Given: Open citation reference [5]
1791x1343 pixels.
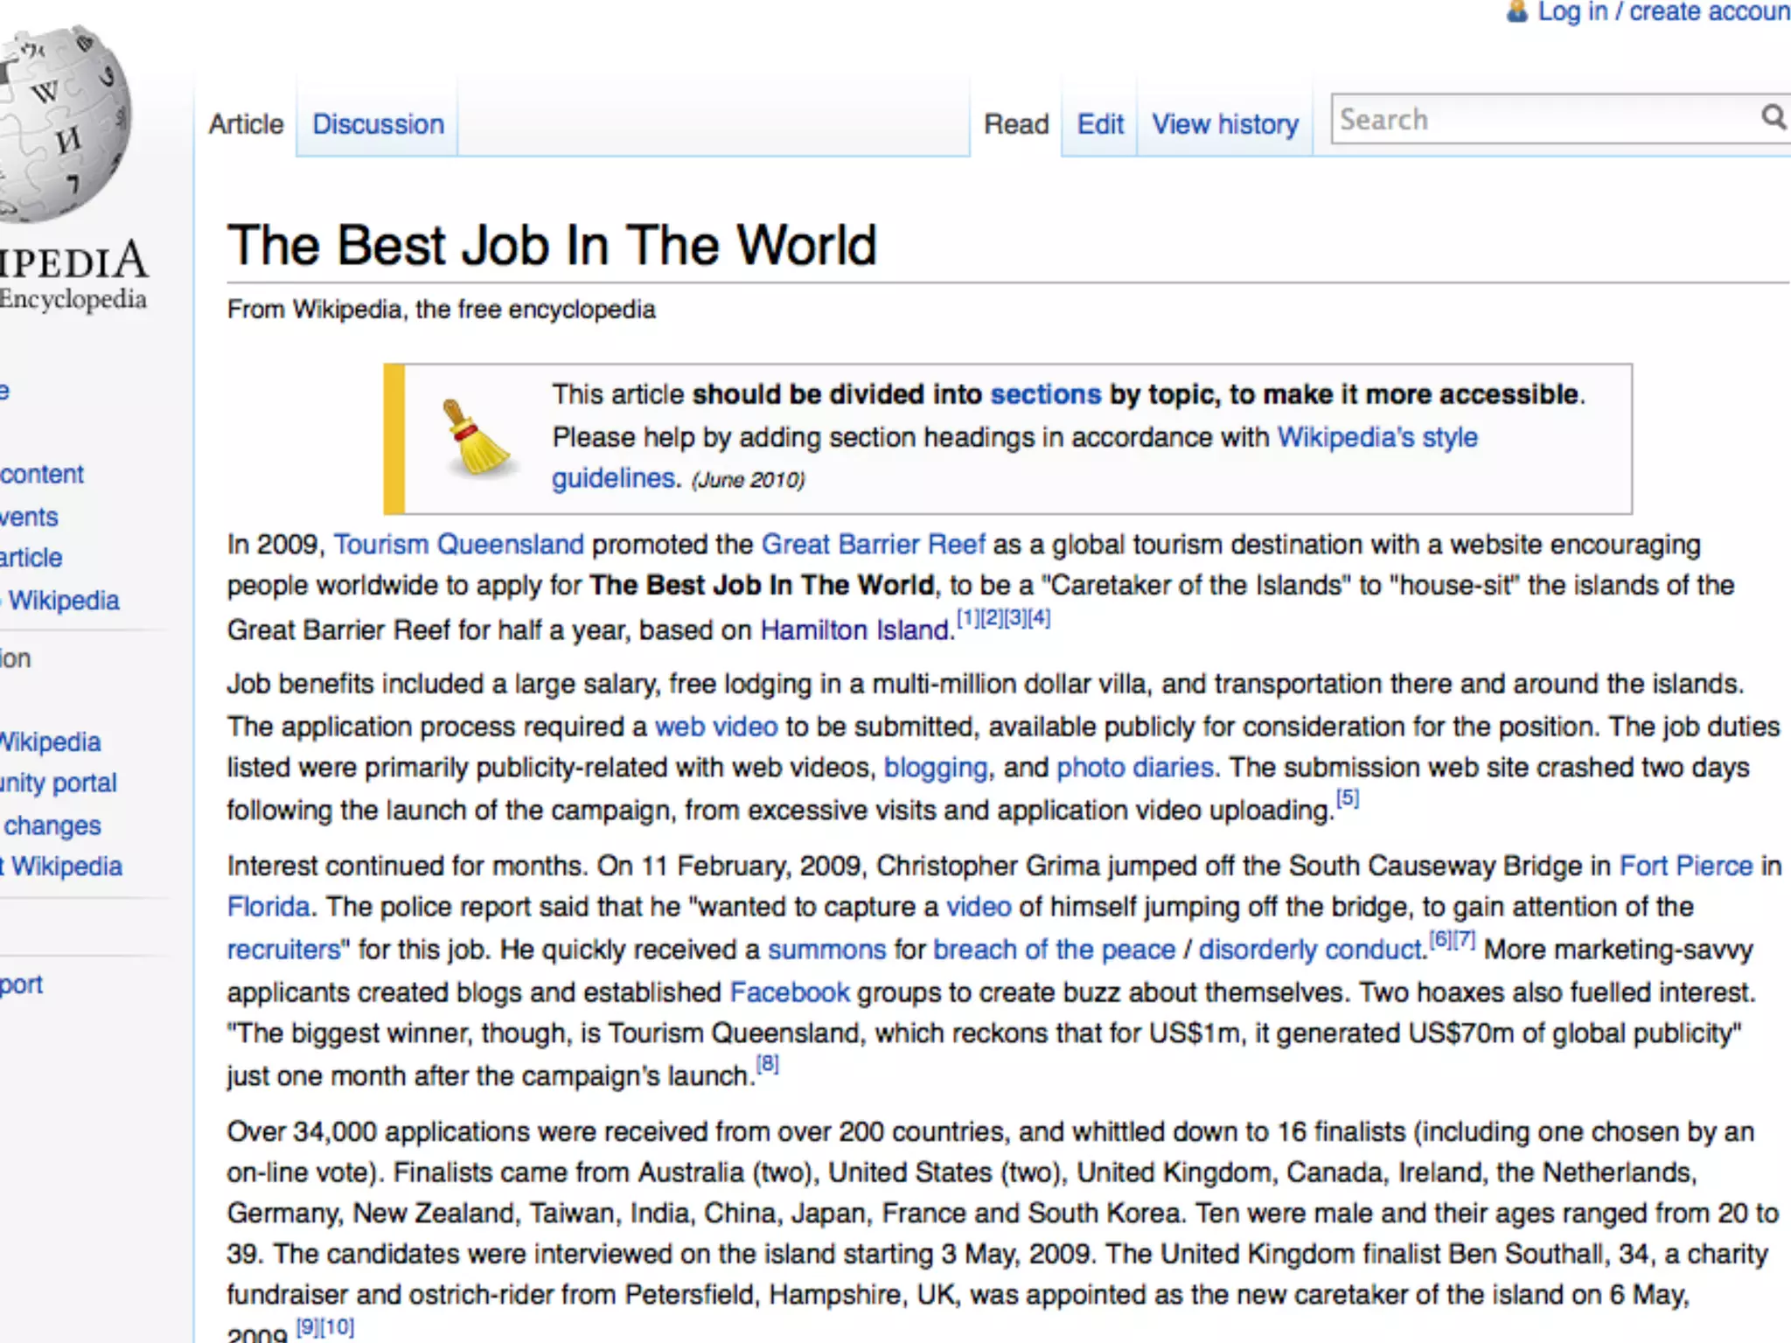Looking at the screenshot, I should coord(1347,797).
